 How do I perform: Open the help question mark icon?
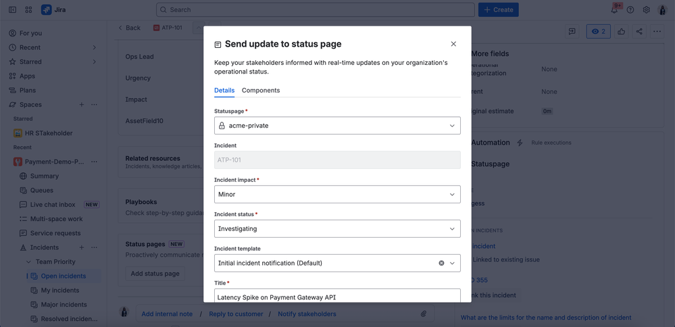(630, 10)
